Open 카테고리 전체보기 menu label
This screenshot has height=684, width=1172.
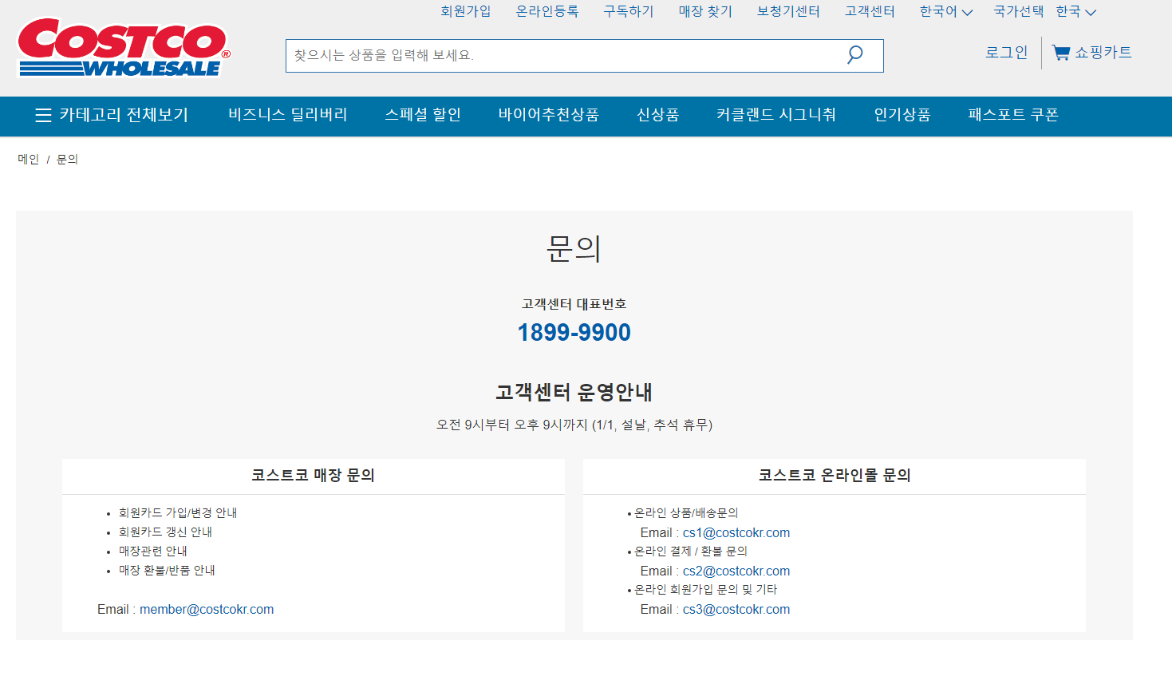pyautogui.click(x=124, y=115)
